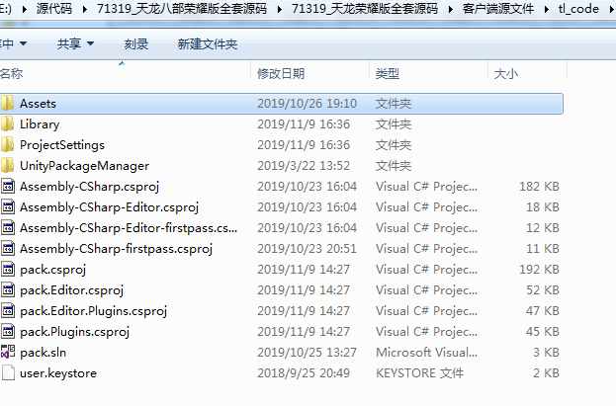Click the pack.Editor.Plugins.csproj file icon
The image size is (616, 406).
pos(8,311)
